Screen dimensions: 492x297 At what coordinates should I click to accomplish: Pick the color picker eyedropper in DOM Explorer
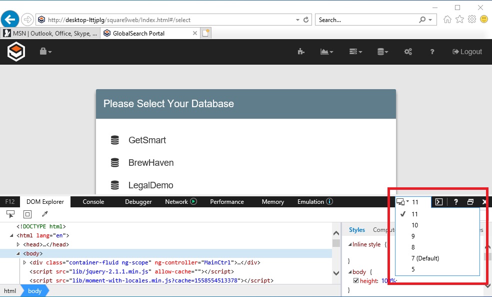[44, 214]
